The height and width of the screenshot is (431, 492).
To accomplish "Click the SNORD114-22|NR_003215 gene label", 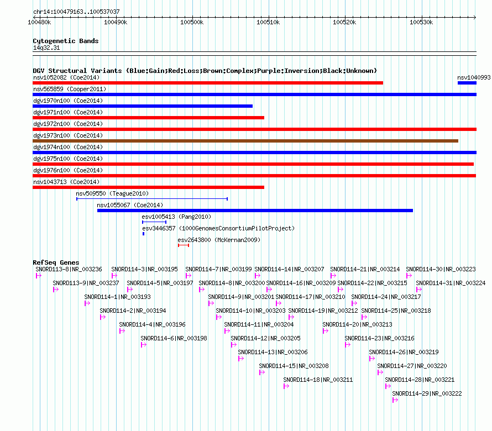I will (x=372, y=283).
